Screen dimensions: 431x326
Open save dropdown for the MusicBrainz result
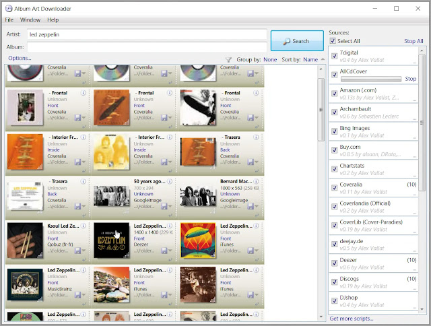84,294
